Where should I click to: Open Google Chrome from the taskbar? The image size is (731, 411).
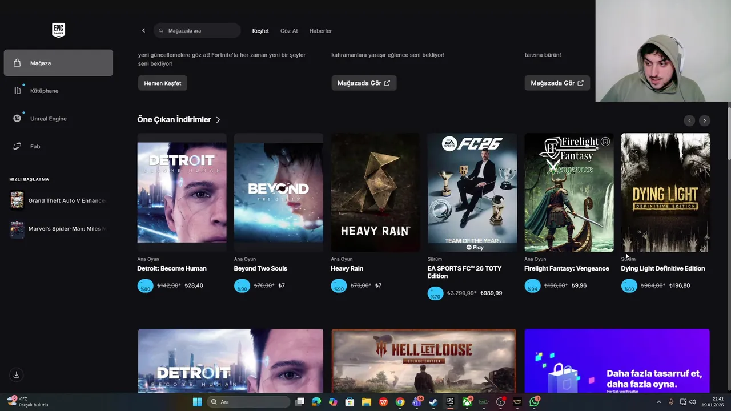tap(400, 402)
